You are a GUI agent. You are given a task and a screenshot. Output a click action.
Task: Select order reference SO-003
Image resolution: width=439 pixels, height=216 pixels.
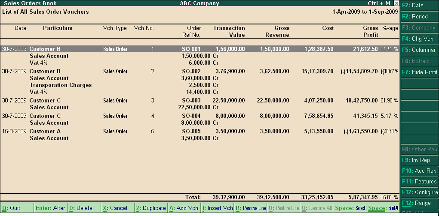(191, 100)
